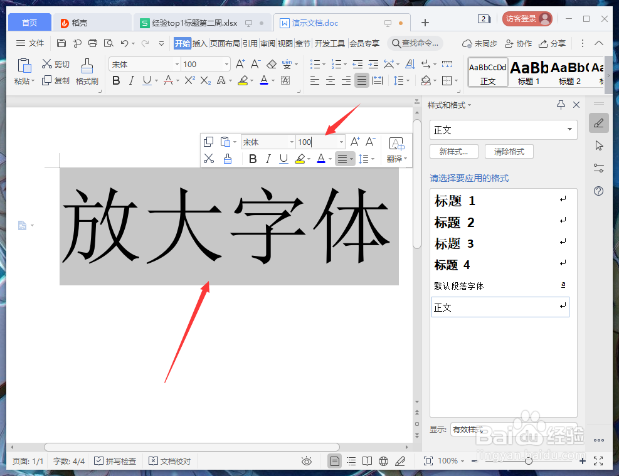Click the Cut scissors icon
The width and height of the screenshot is (619, 476).
point(46,64)
